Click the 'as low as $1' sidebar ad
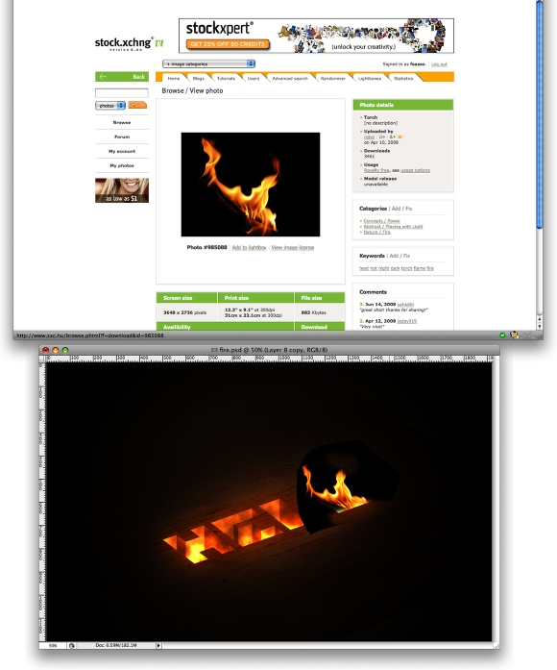Viewport: 557px width, 670px height. (x=122, y=190)
